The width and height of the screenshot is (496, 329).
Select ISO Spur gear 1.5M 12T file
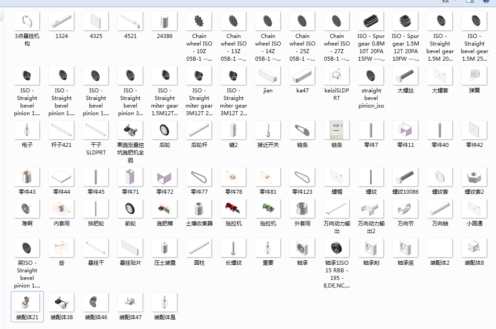406,21
